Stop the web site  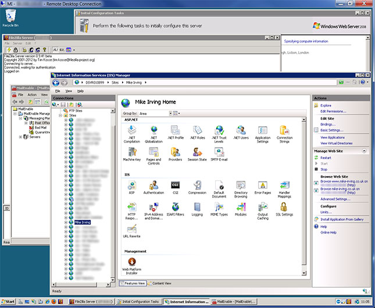click(x=324, y=169)
